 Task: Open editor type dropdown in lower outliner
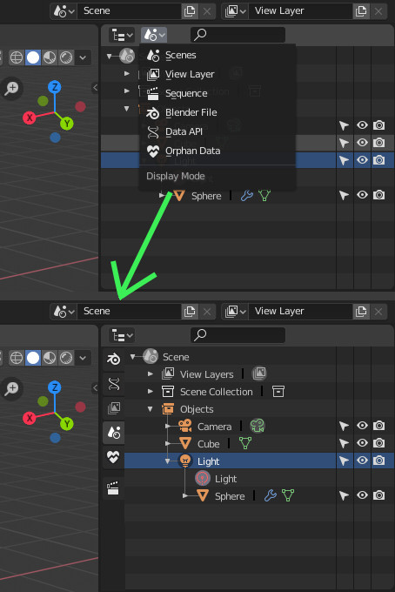point(122,335)
